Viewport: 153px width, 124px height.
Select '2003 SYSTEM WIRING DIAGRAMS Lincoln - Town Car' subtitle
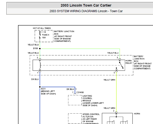point(86,11)
